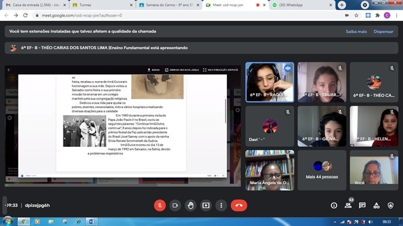Open meeting details info icon
Viewport: 403px width, 226px height.
[334, 206]
